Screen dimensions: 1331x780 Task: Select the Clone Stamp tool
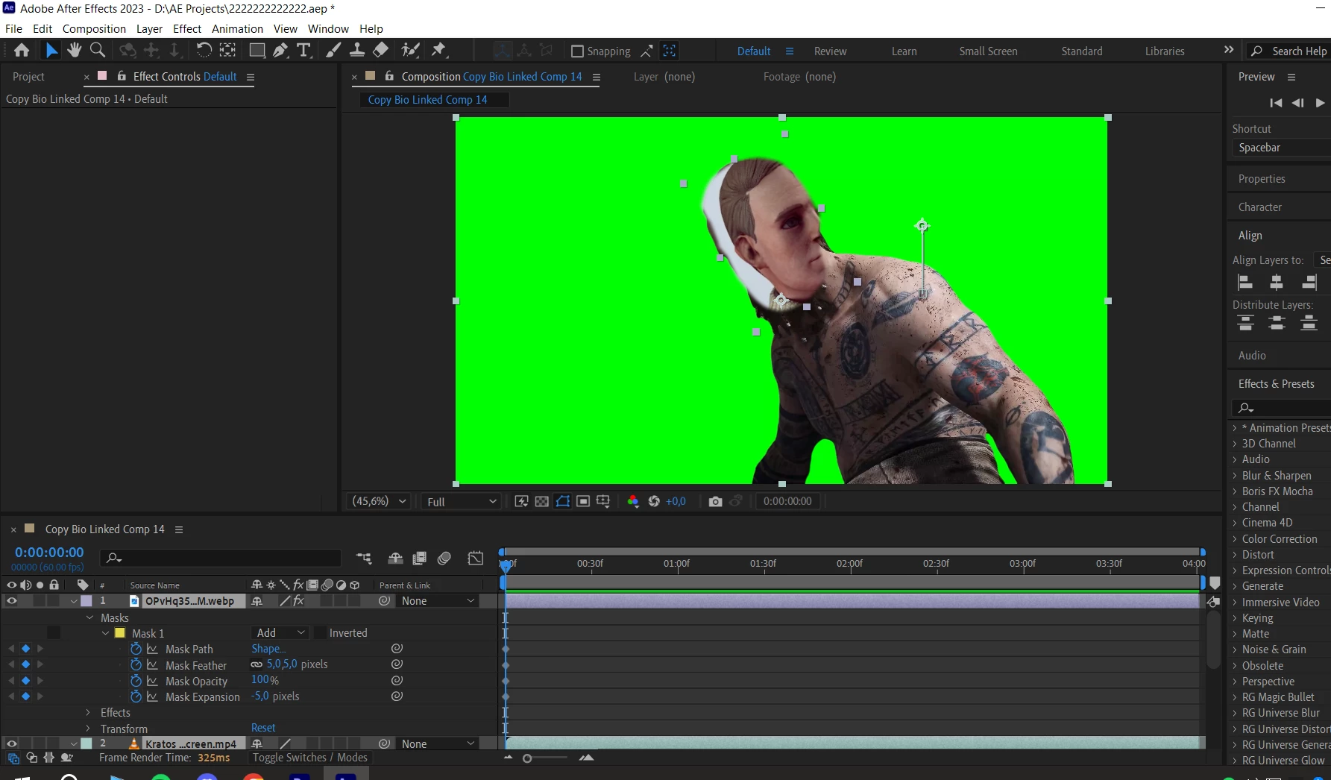click(357, 50)
